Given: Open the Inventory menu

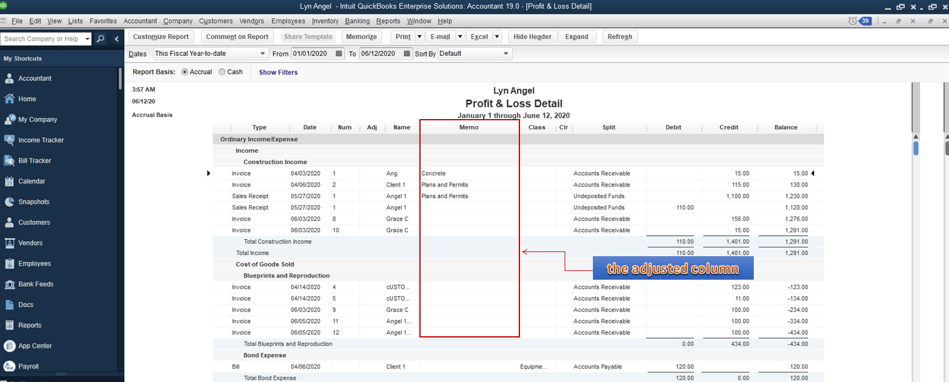Looking at the screenshot, I should (325, 21).
